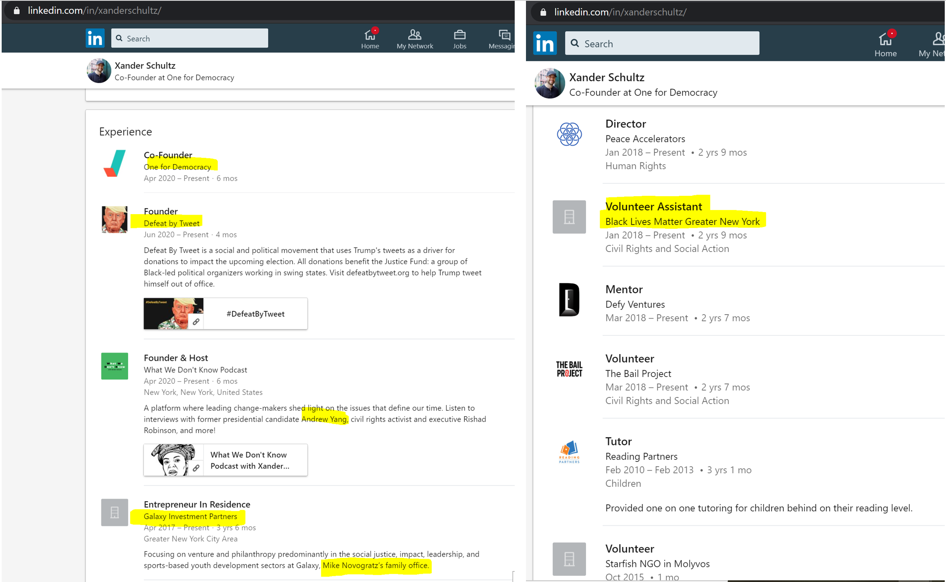Click the Black Lives Matter placeholder logo
Viewport: 946px width, 582px height.
tap(569, 217)
